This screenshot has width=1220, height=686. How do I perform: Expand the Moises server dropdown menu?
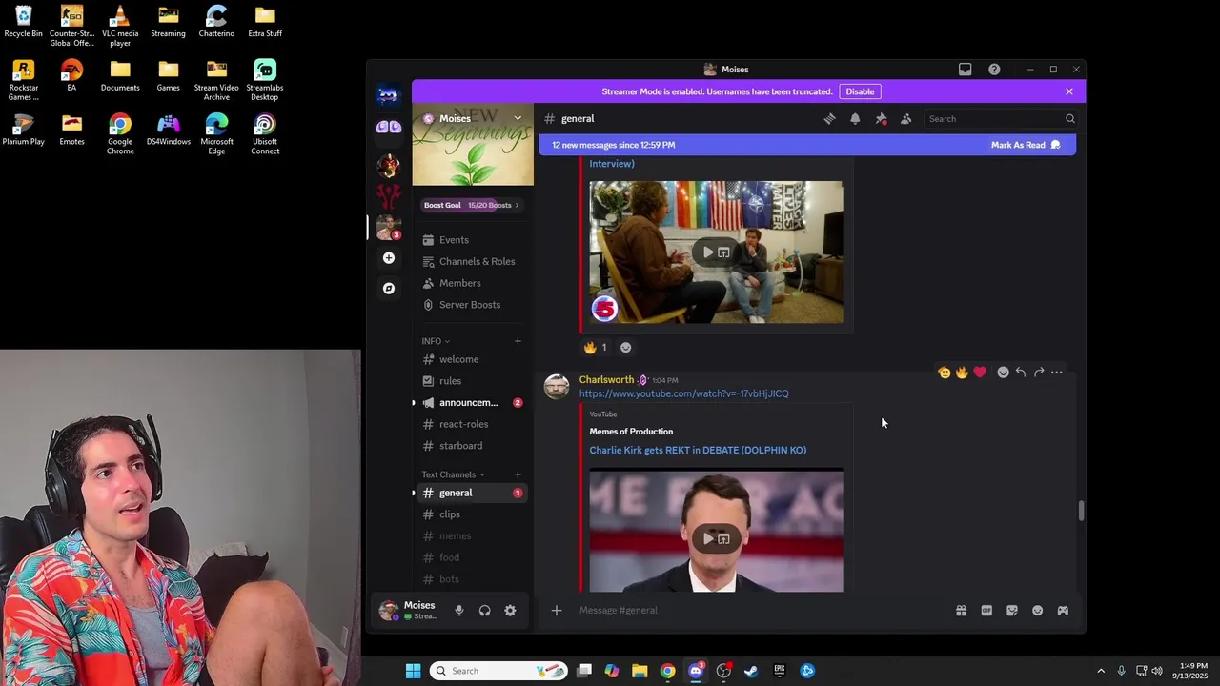pos(518,118)
